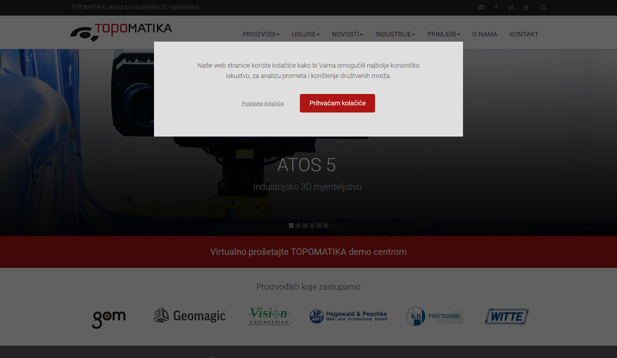Expand the NOVOSTI dropdown menu
Viewport: 617px width, 358px height.
347,34
